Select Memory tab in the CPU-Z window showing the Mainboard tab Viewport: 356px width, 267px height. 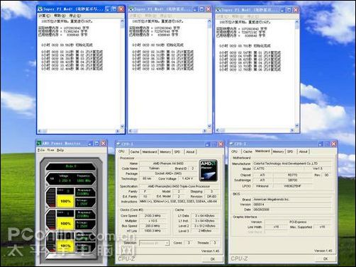278,152
